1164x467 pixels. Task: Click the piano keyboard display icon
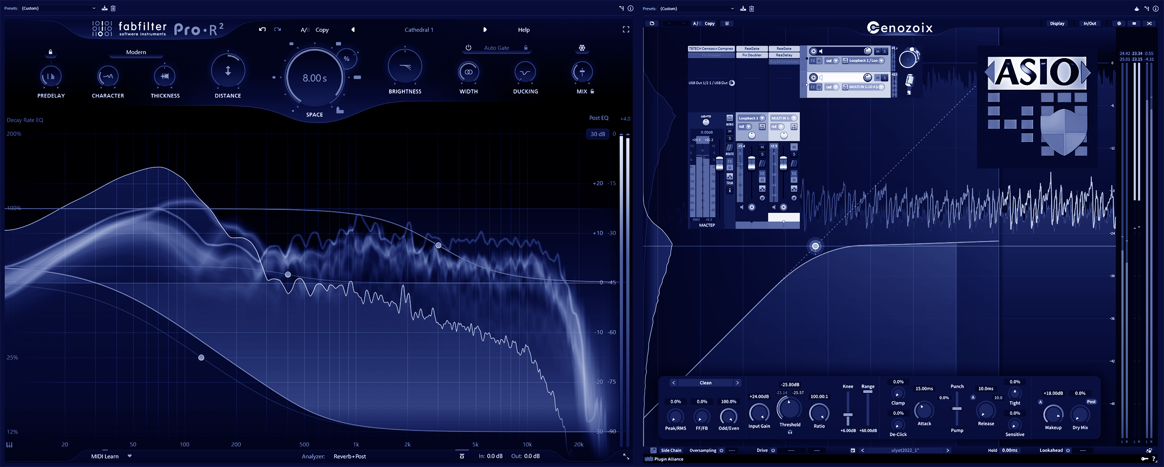(x=9, y=445)
